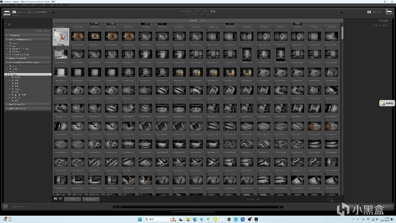The image size is (396, 223).
Task: Click the 我的目录 destination label
Action: coord(377,12)
